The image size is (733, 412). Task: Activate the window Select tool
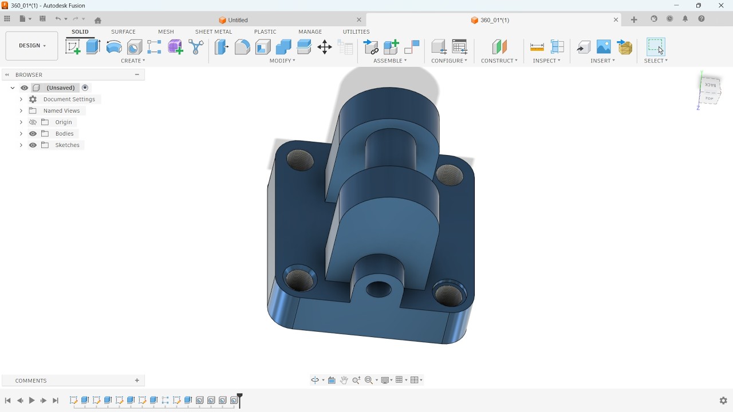[656, 47]
